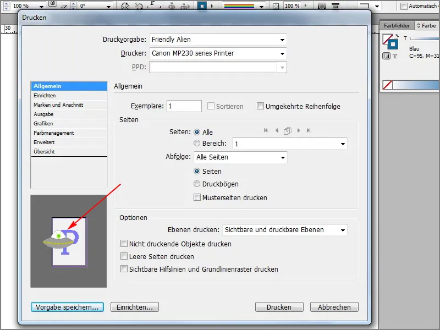Click the Abbrechen button
440x330 pixels.
(334, 307)
